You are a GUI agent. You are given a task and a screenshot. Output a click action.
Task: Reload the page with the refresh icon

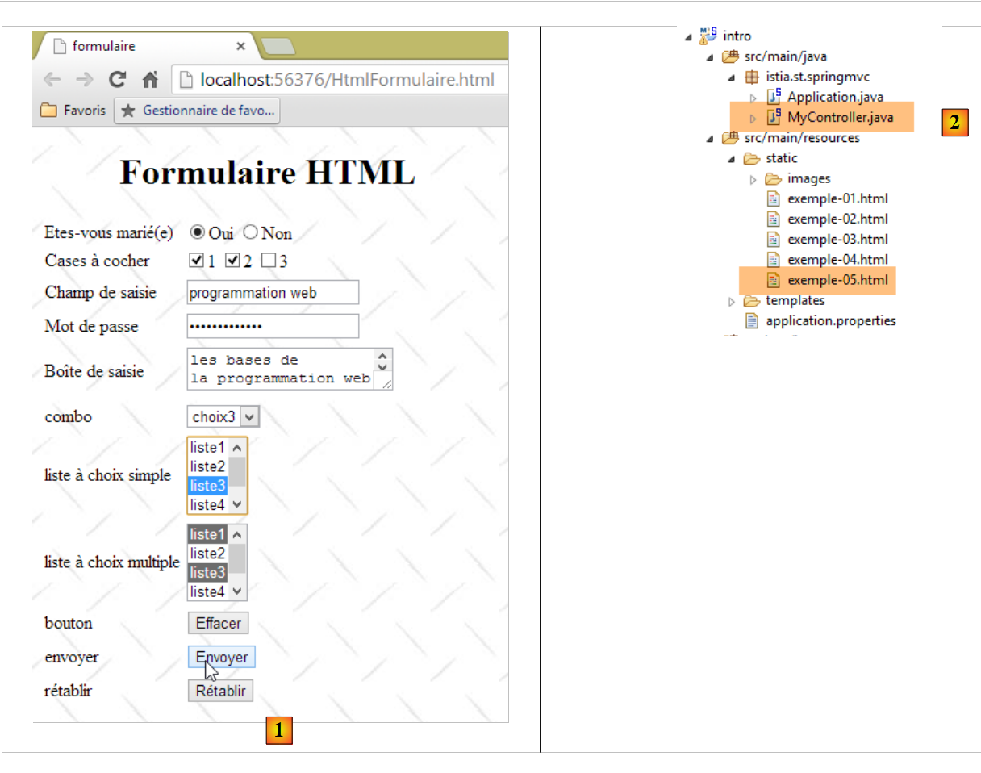(x=118, y=79)
